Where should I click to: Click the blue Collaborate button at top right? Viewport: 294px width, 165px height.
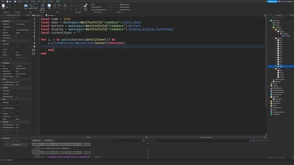[272, 1]
